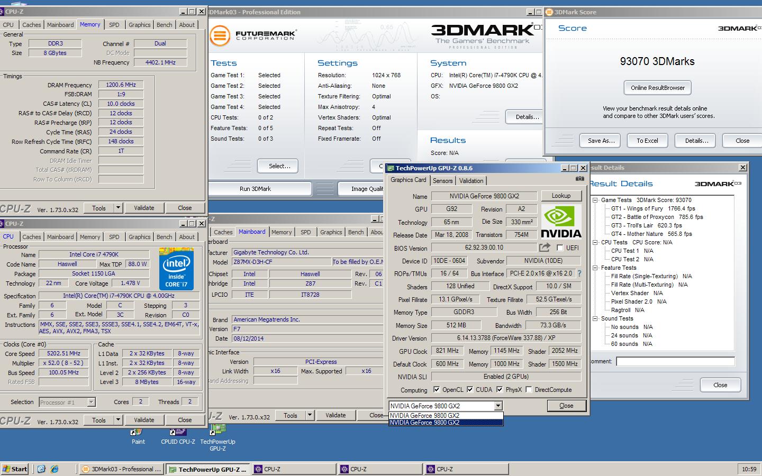This screenshot has width=762, height=476.
Task: Switch to the Validation tab in GPU-Z
Action: pyautogui.click(x=471, y=181)
